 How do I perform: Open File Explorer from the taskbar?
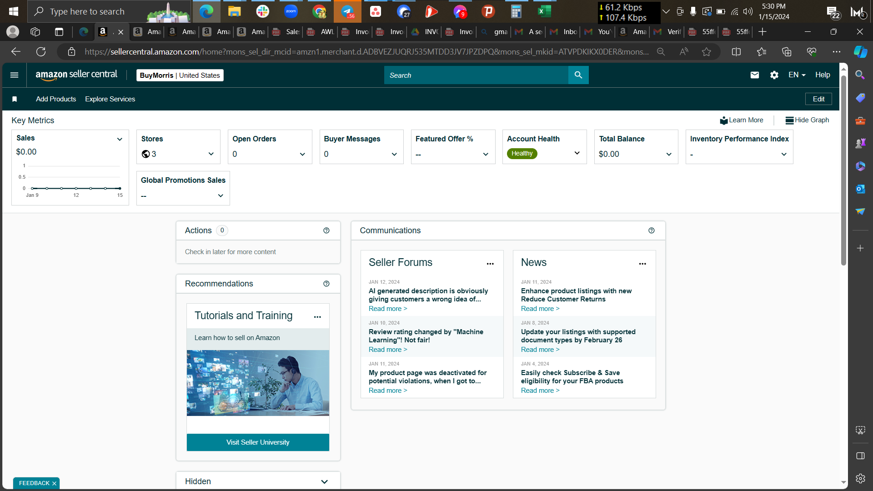click(x=235, y=11)
